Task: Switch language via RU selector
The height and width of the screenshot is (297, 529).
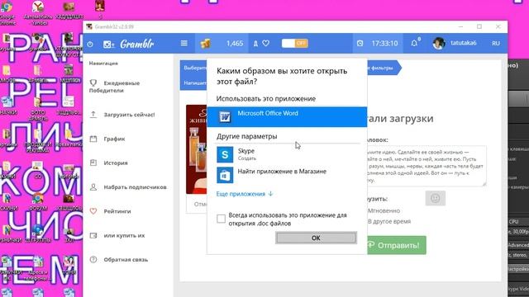Action: pyautogui.click(x=496, y=44)
